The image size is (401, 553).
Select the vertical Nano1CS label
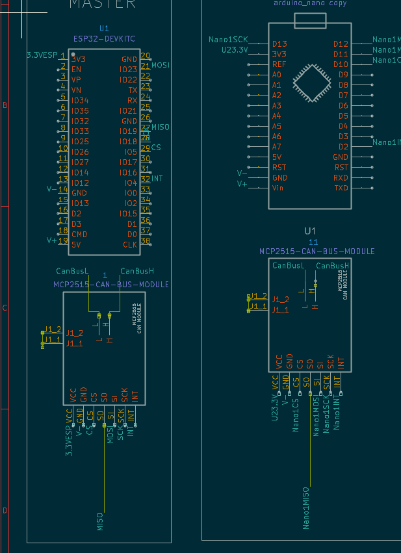296,415
